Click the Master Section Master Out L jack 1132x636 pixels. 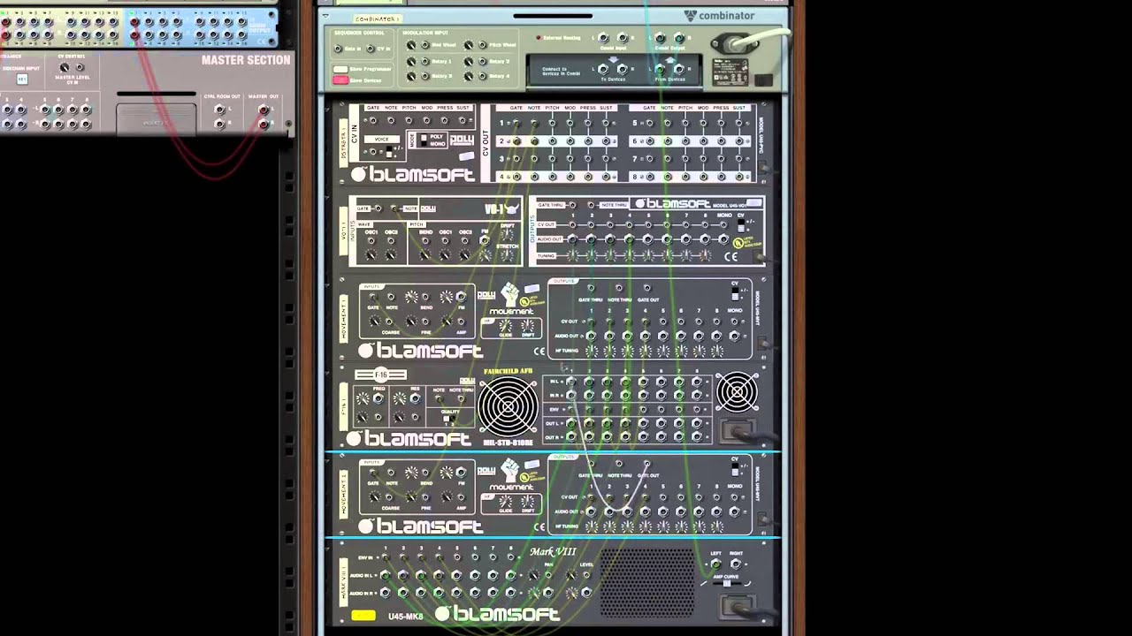click(263, 110)
